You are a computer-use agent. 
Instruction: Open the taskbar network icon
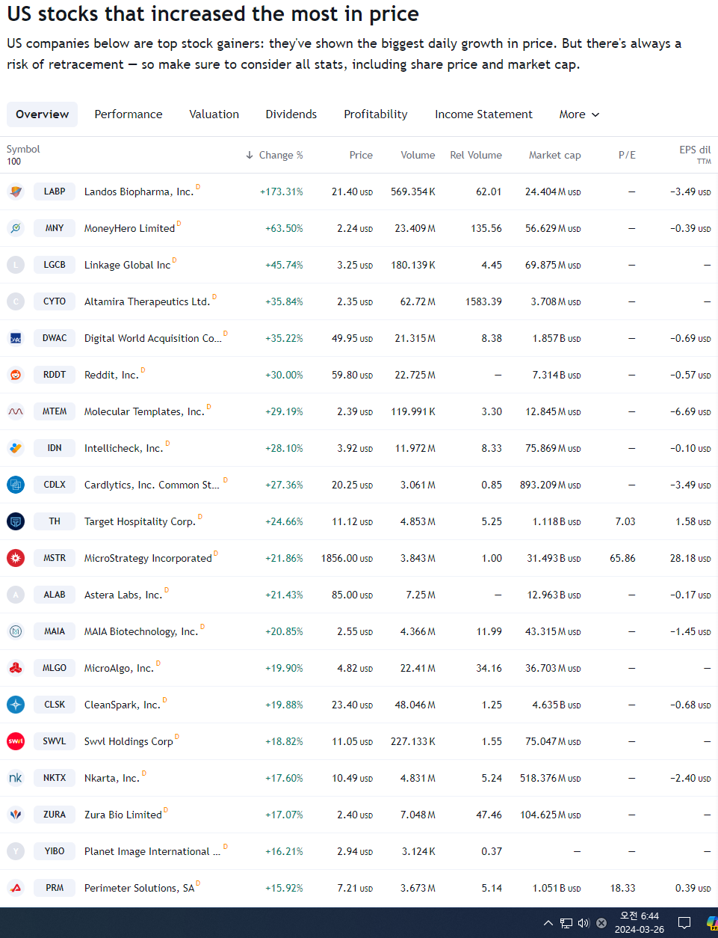pyautogui.click(x=566, y=923)
